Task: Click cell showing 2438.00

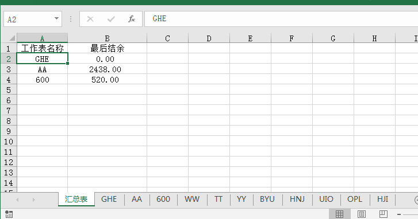Action: tap(107, 69)
